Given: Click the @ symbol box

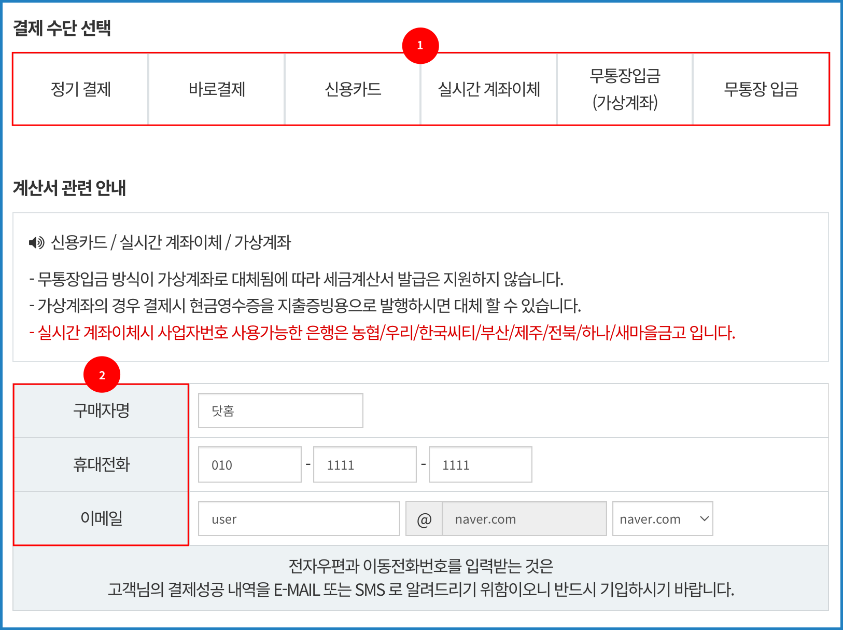Looking at the screenshot, I should click(424, 518).
